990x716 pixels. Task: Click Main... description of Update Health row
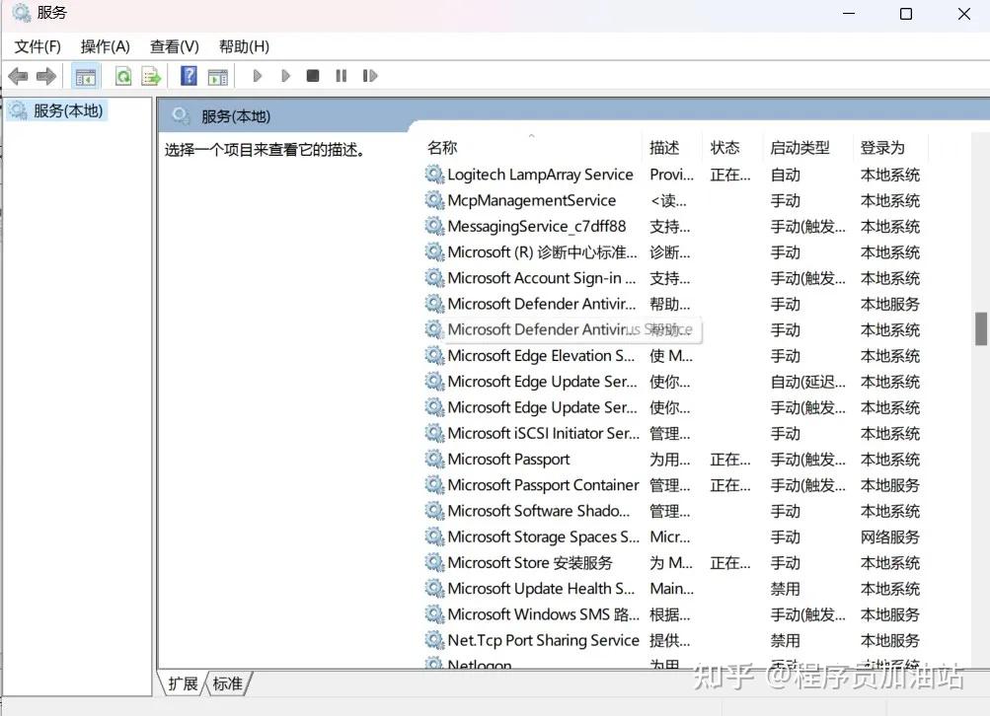pos(672,589)
